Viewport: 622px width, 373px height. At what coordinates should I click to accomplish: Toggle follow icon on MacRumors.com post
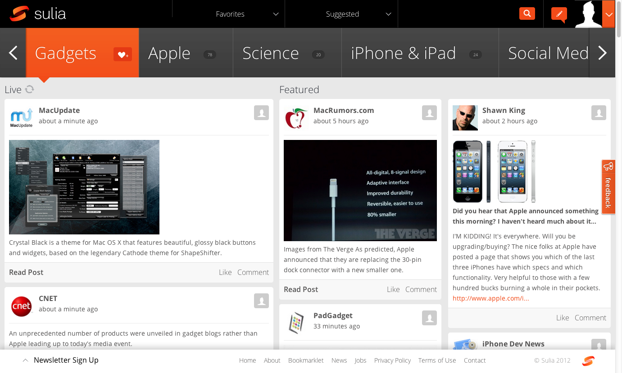coord(429,113)
